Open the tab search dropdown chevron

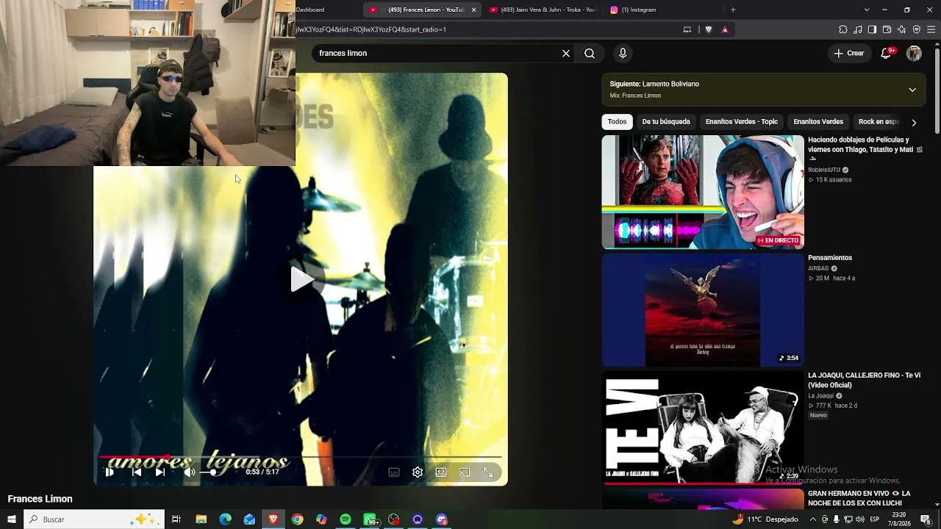[x=867, y=10]
